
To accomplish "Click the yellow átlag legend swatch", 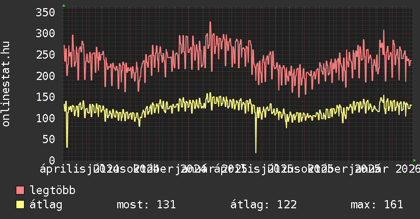I will pos(20,205).
